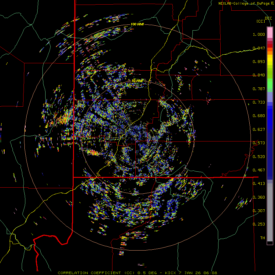The image size is (275, 275).
Task: Click the 0.307 color scale label
Action: 259,211
